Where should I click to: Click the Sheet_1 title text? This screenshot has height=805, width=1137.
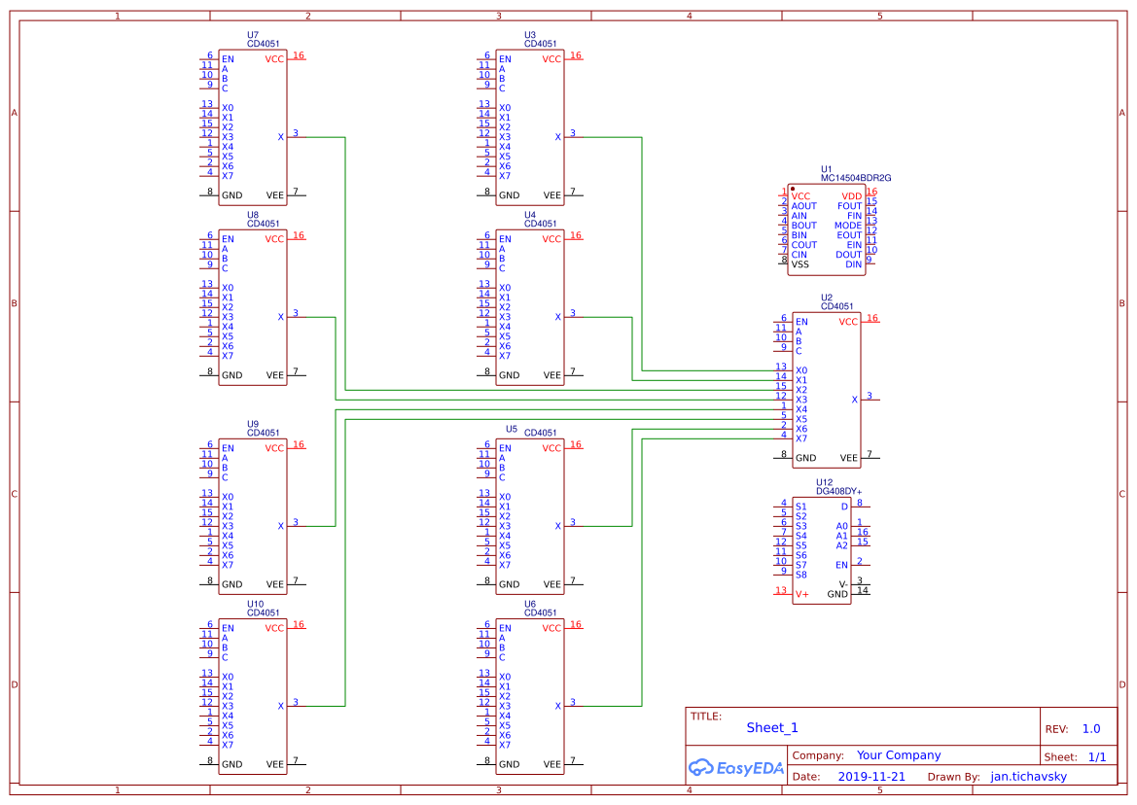tap(771, 727)
